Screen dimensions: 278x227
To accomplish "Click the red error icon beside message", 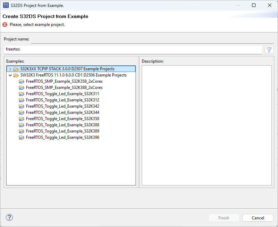I will [5, 25].
